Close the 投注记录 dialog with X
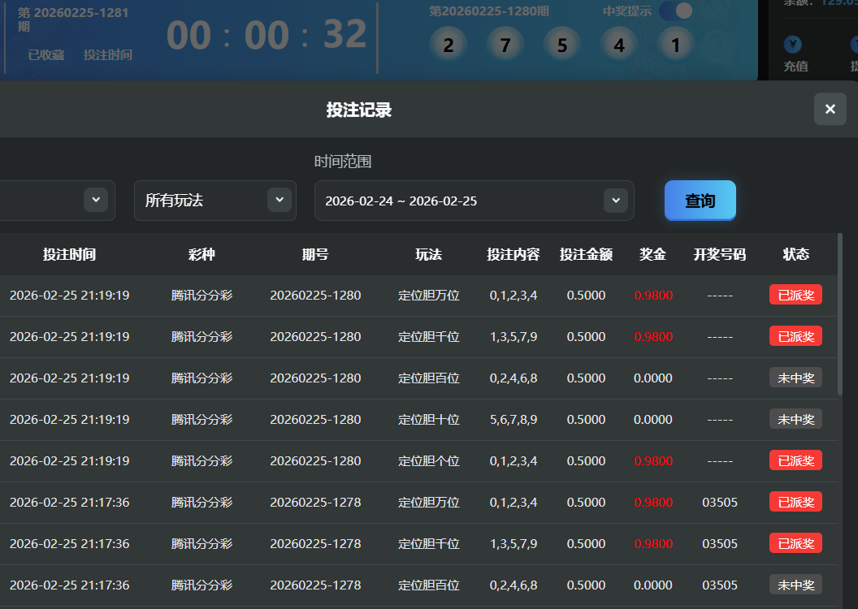The image size is (858, 609). 830,109
